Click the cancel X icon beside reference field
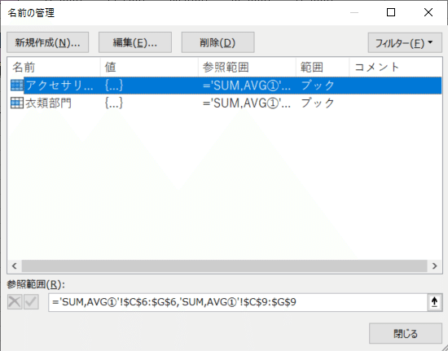The height and width of the screenshot is (351, 448). (15, 302)
